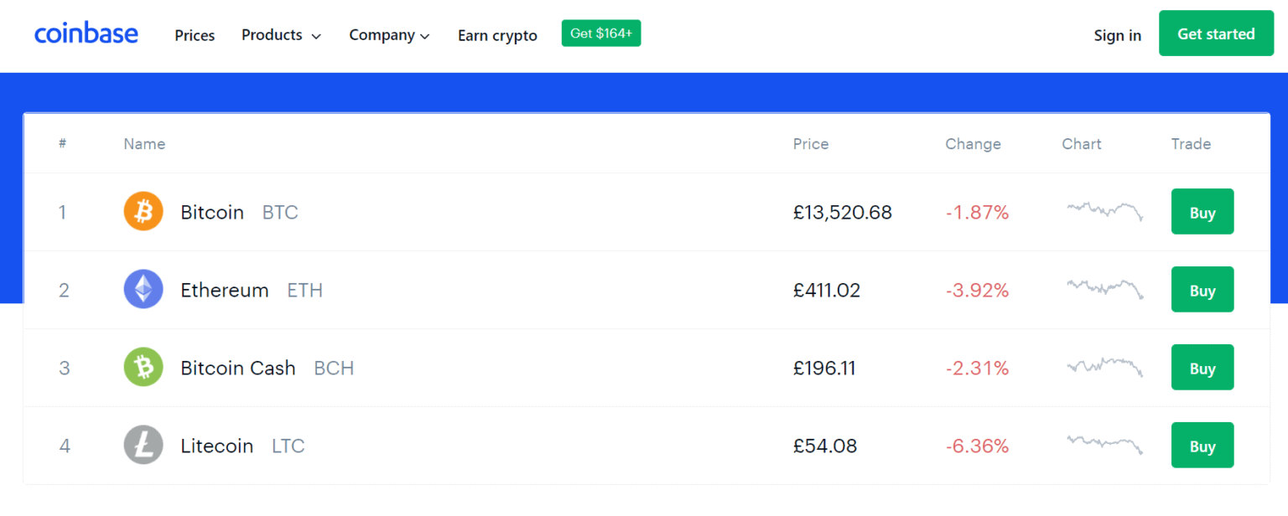Open the Earn crypto page
1288x516 pixels.
click(496, 35)
